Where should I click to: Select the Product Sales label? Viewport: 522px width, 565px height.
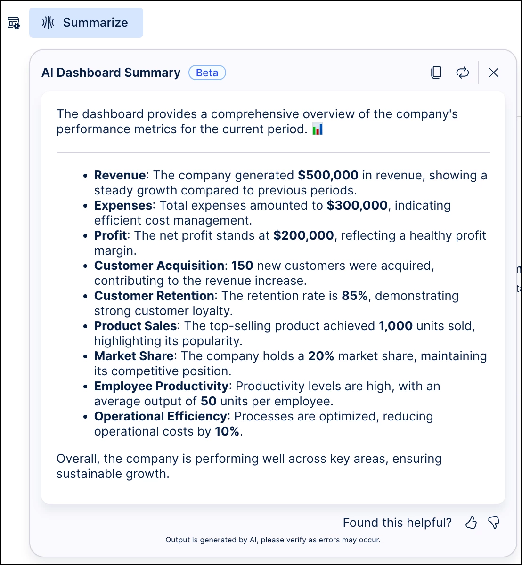pyautogui.click(x=135, y=326)
